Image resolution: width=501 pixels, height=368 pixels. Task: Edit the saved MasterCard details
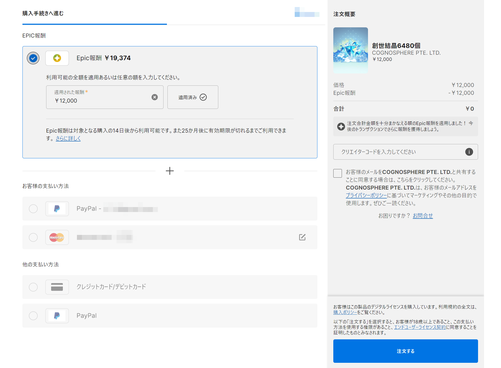302,237
